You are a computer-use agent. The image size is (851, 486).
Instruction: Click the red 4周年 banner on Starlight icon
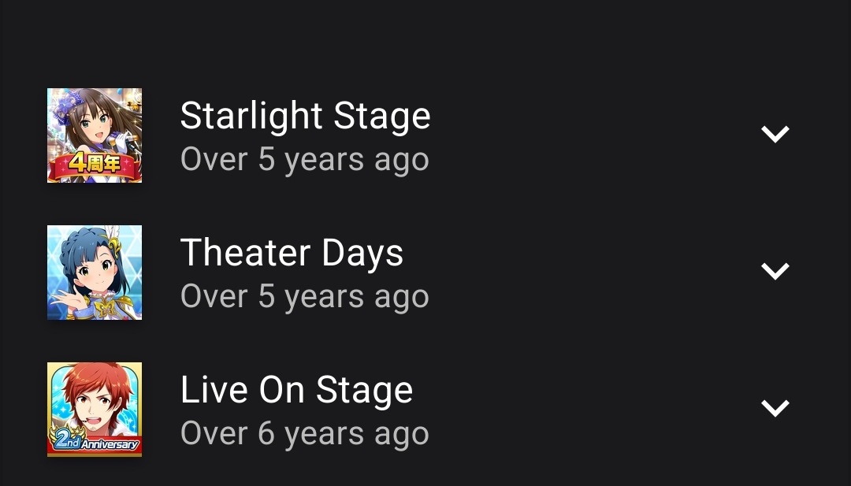92,165
